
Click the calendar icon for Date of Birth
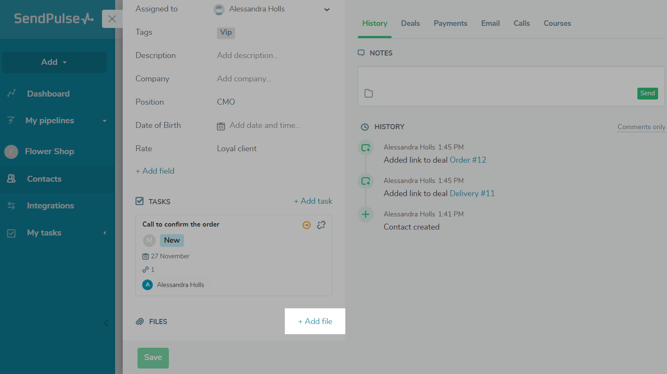click(x=221, y=126)
